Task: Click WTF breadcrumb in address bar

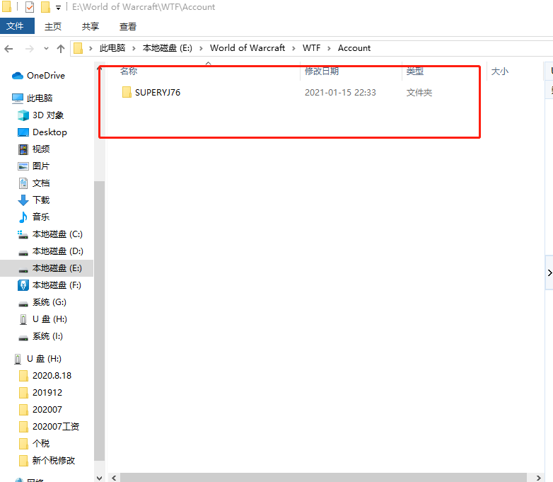Action: click(311, 48)
